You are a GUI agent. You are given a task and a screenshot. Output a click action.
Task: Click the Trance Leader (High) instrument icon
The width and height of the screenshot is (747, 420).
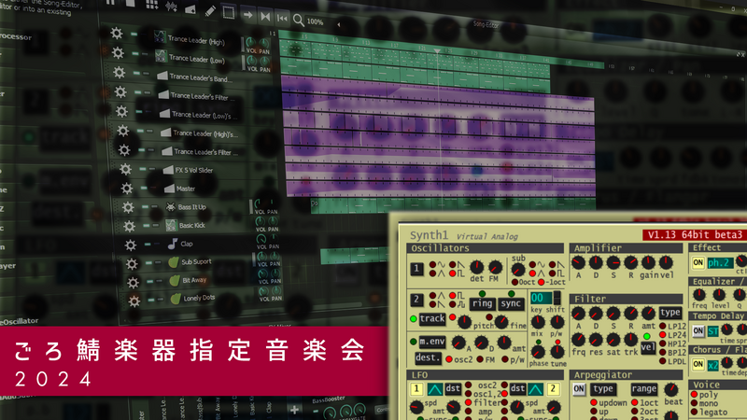pyautogui.click(x=160, y=36)
